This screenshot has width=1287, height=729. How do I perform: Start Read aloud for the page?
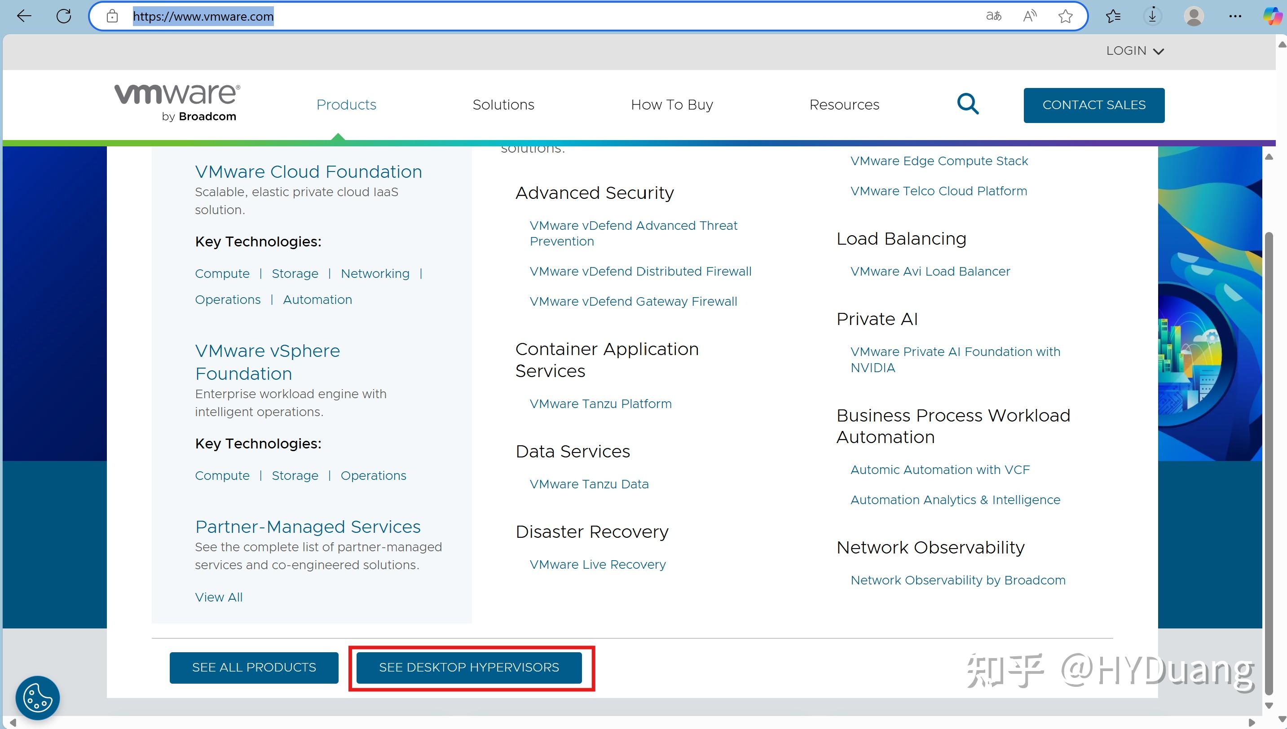pos(1030,16)
